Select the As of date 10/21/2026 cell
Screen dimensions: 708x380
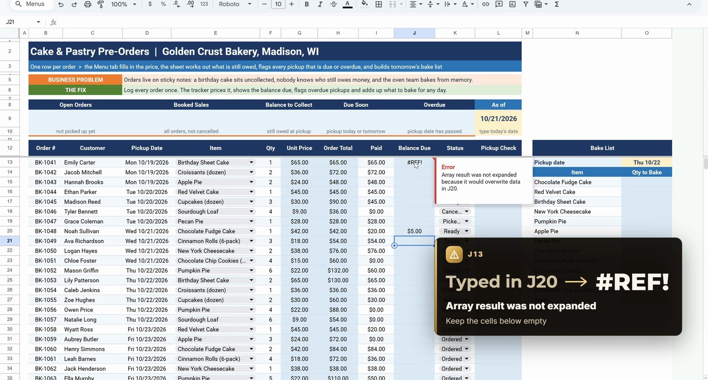click(x=498, y=118)
